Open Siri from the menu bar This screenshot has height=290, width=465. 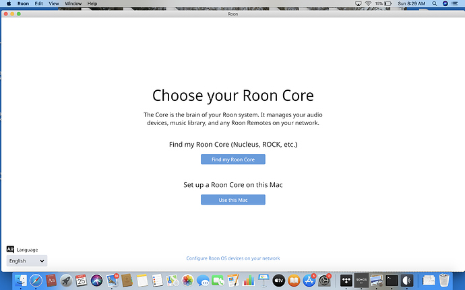pos(445,3)
